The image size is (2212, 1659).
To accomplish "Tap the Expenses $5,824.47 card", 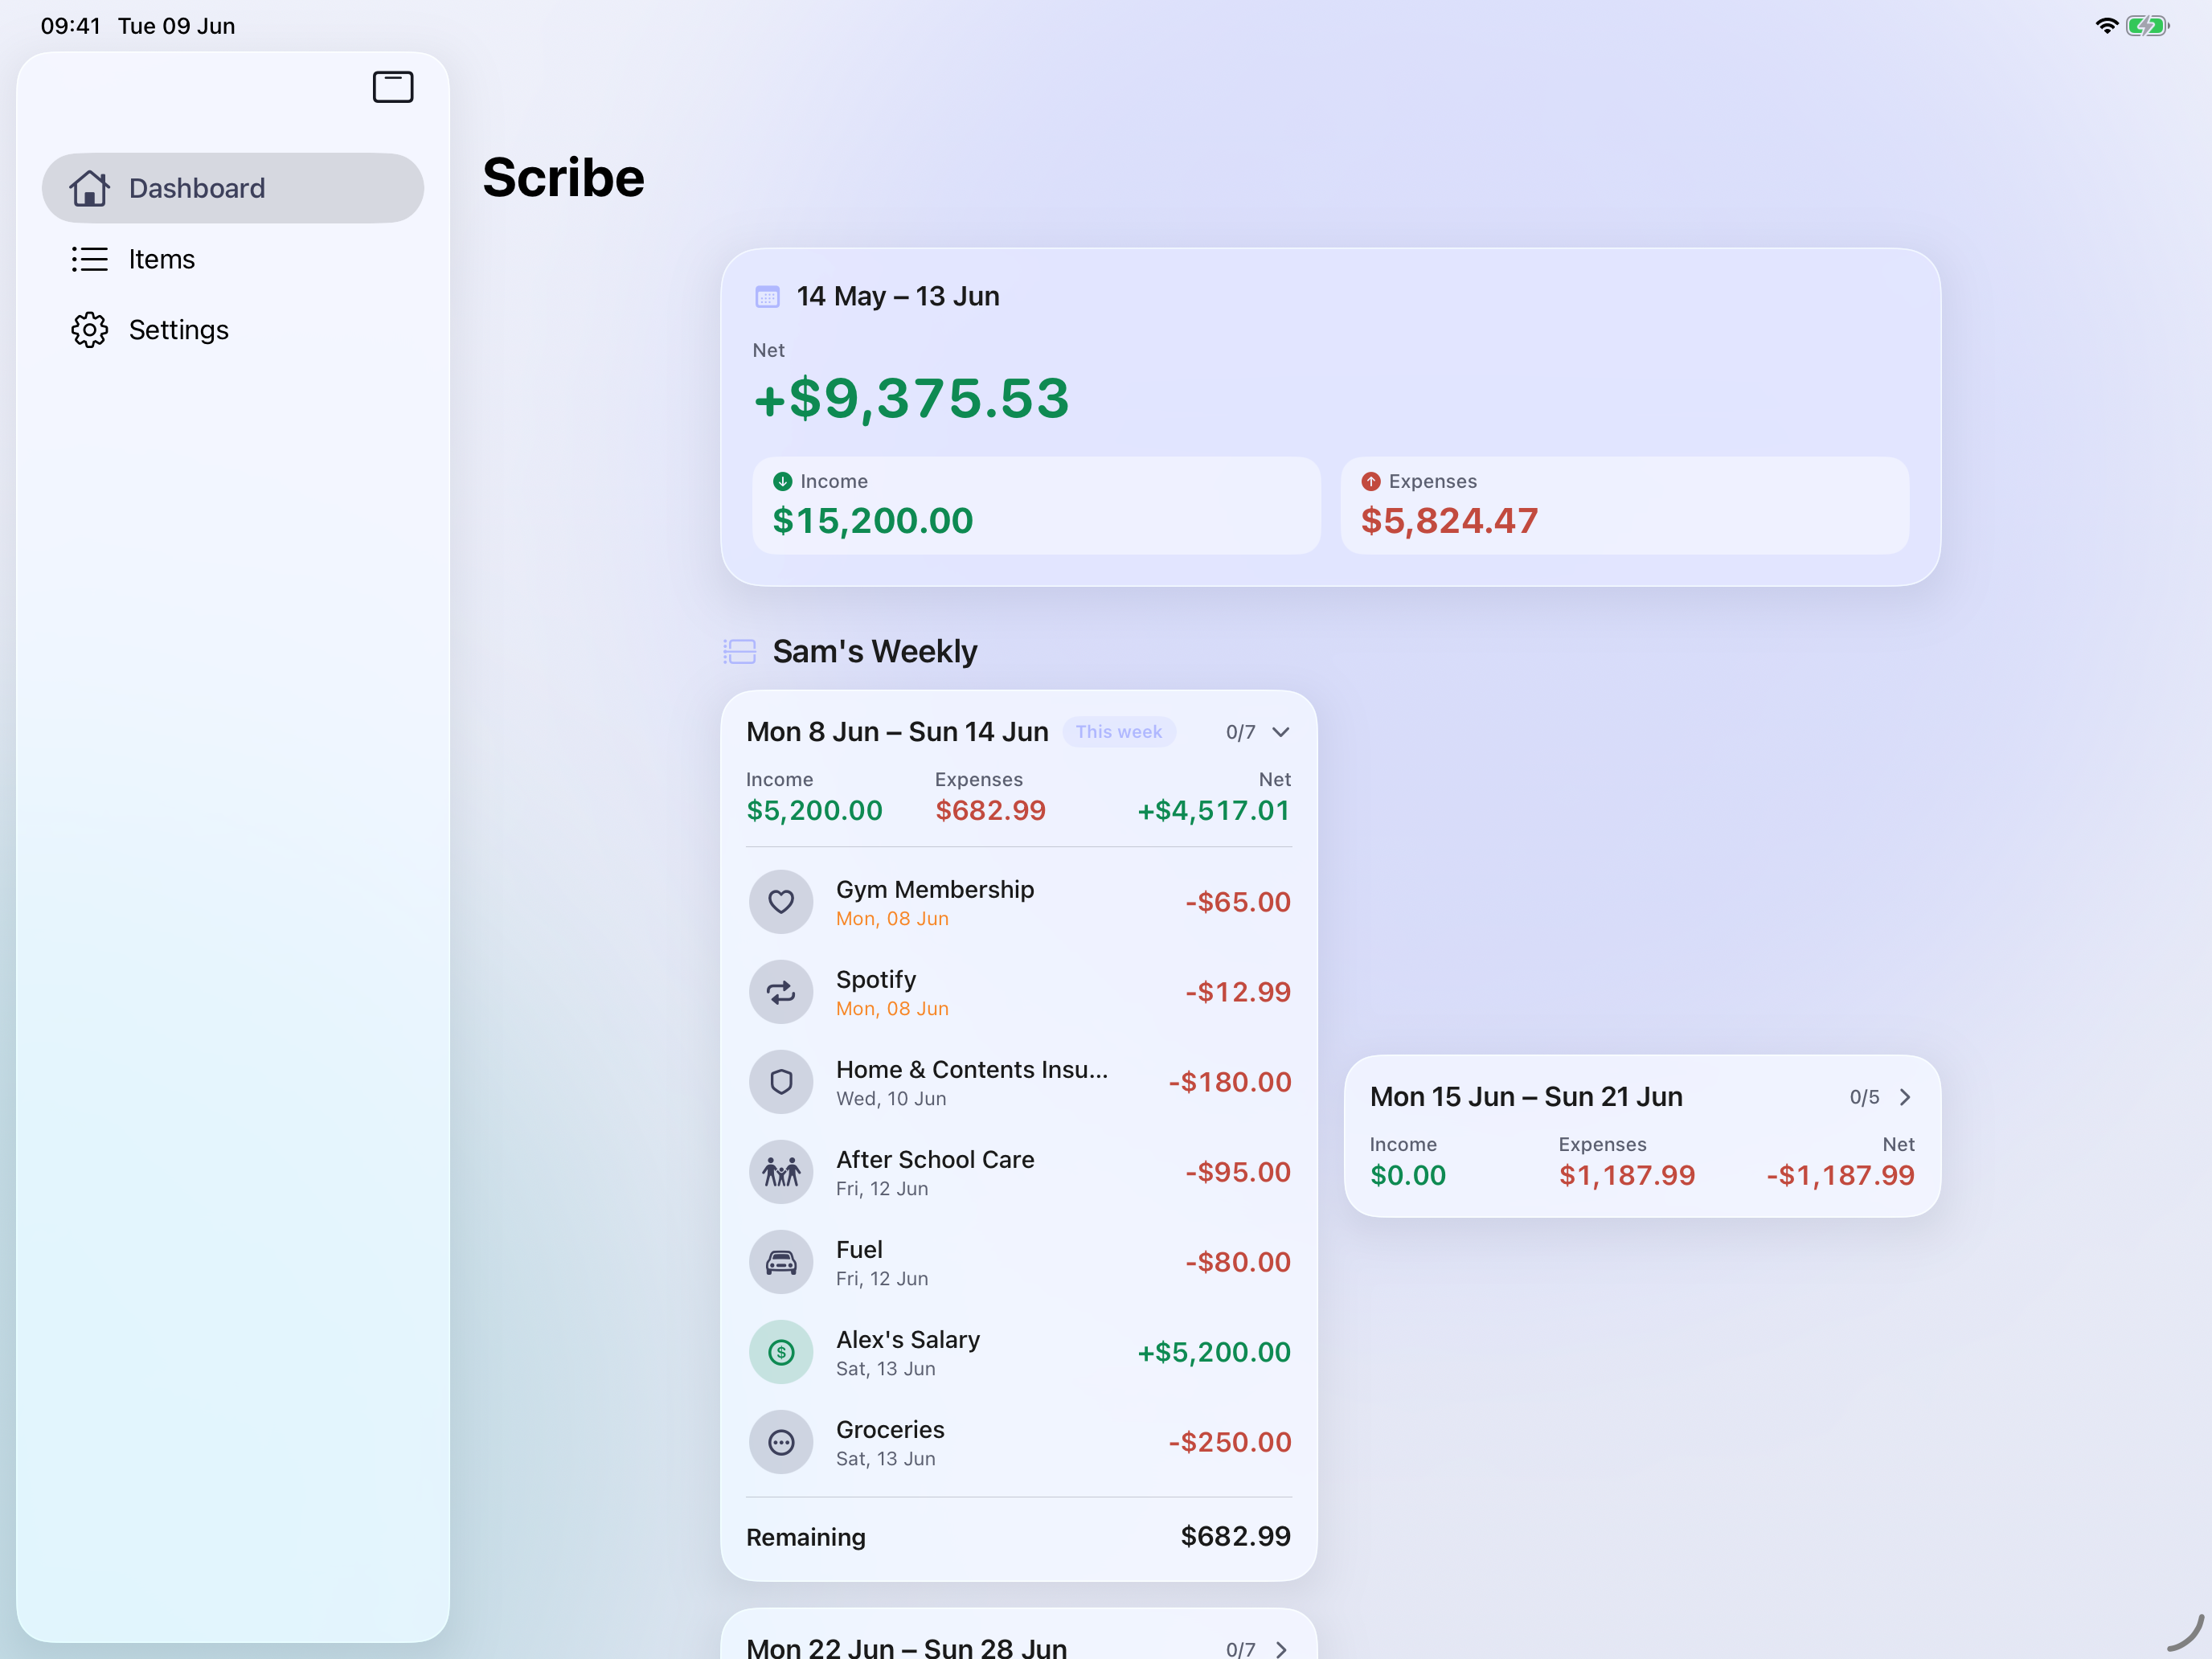I will [x=1624, y=505].
